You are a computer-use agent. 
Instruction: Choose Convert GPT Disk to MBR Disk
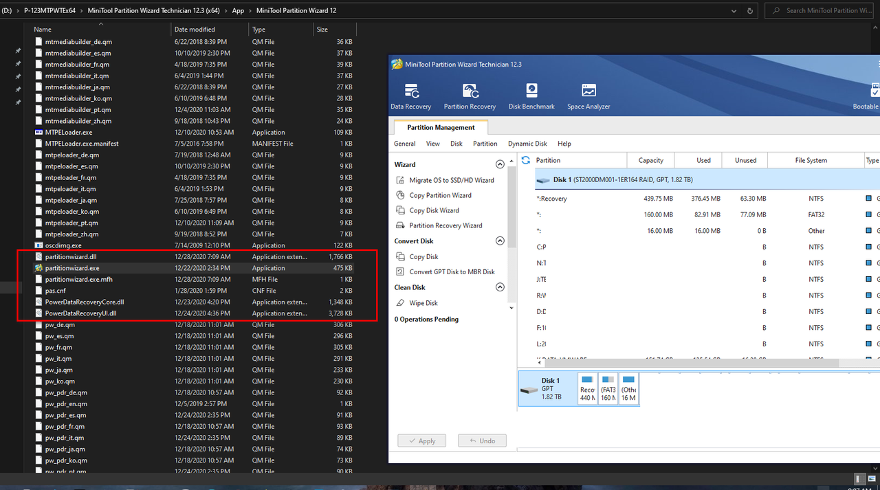tap(445, 271)
